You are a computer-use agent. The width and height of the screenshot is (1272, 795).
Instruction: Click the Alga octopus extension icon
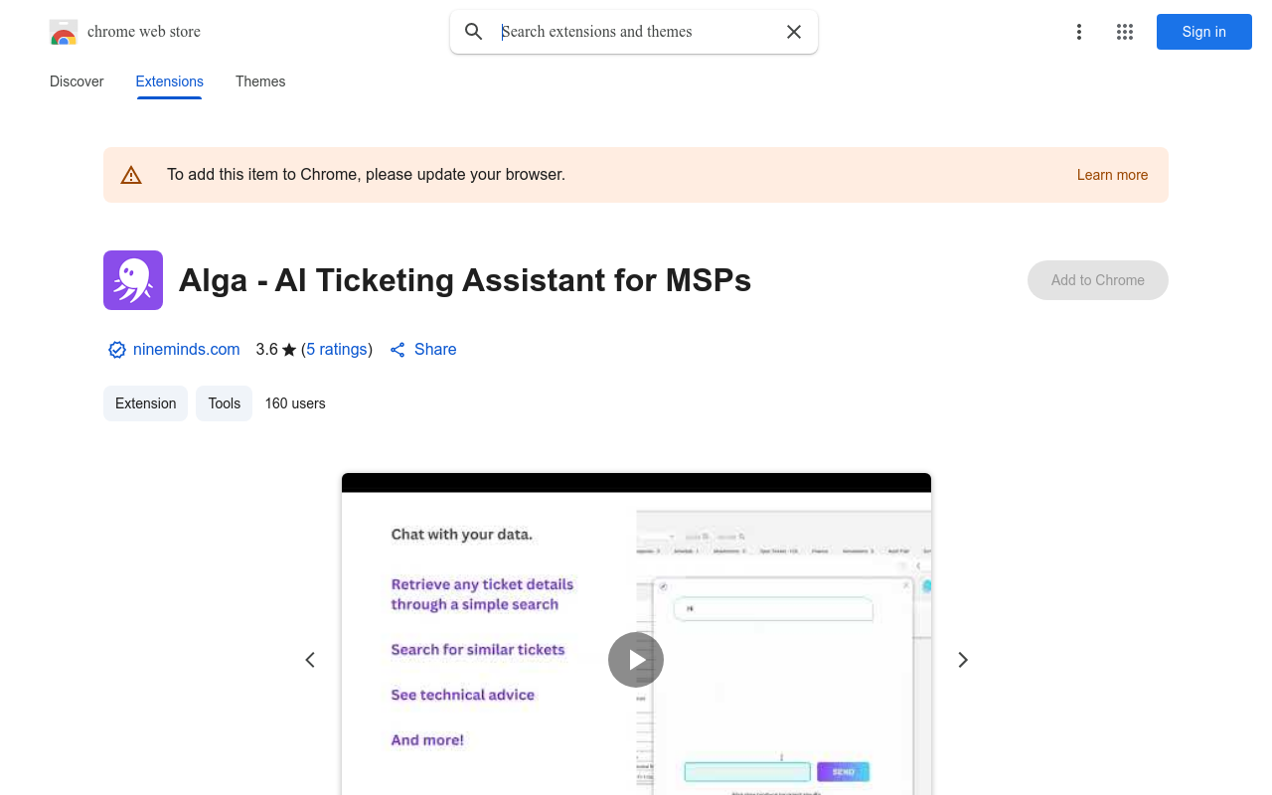pos(133,280)
